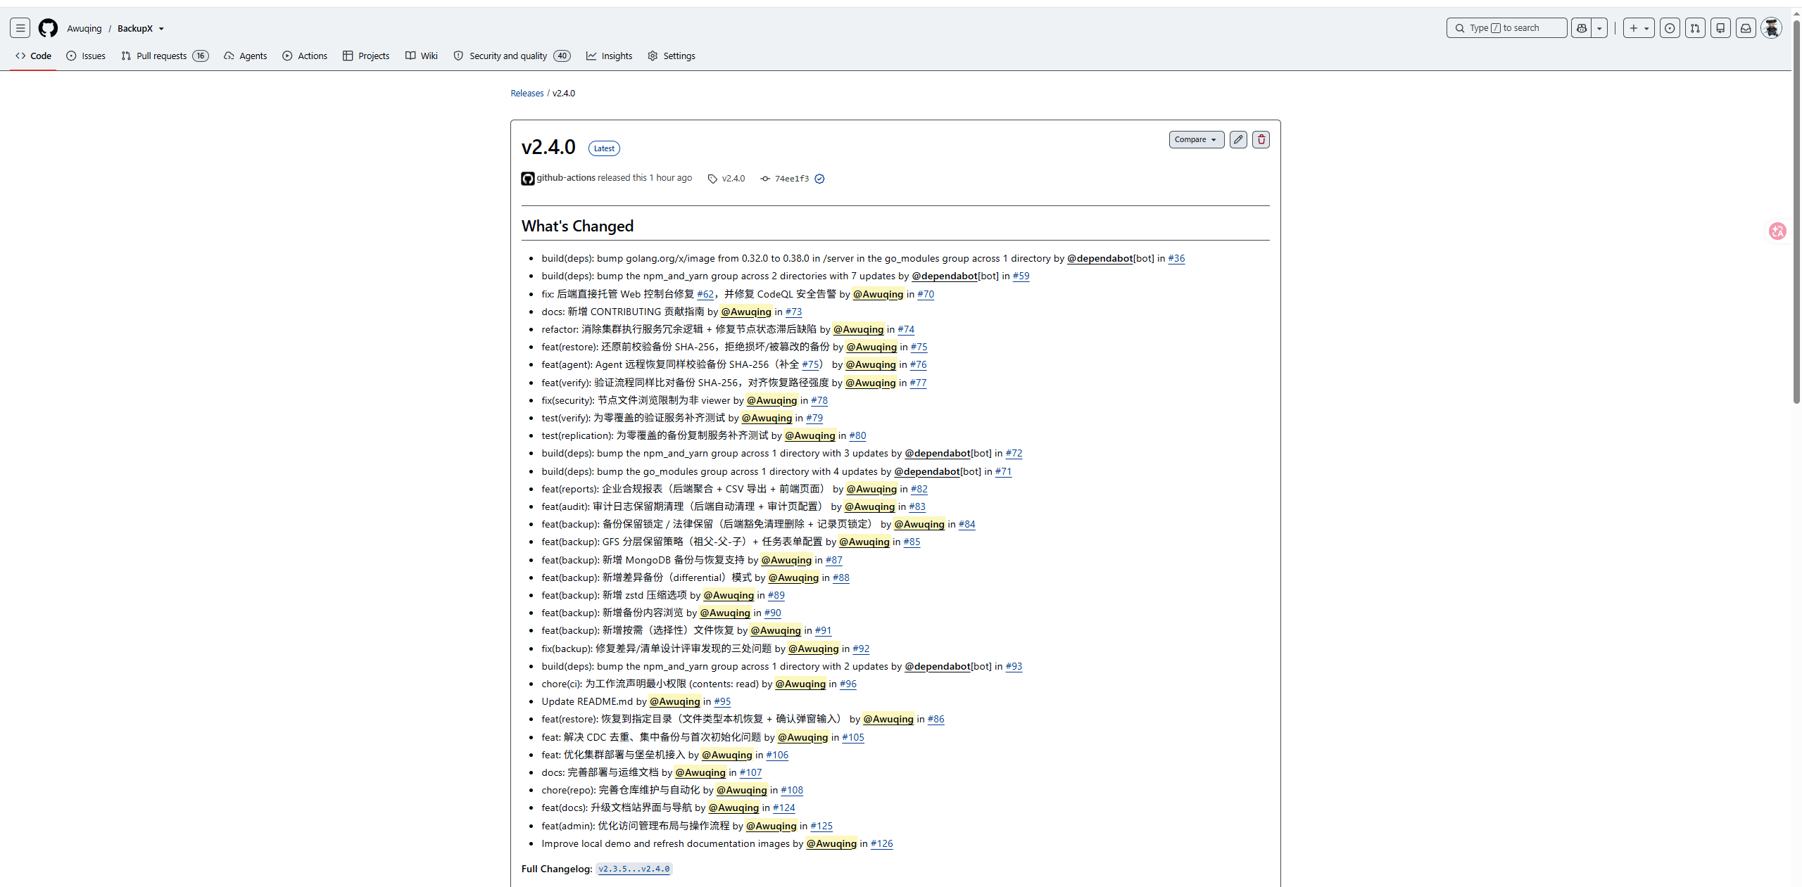The image size is (1802, 887).
Task: Open pull request #59 link
Action: pyautogui.click(x=1021, y=276)
